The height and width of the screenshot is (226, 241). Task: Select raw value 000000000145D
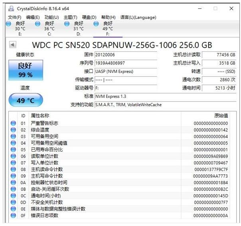(x=211, y=196)
